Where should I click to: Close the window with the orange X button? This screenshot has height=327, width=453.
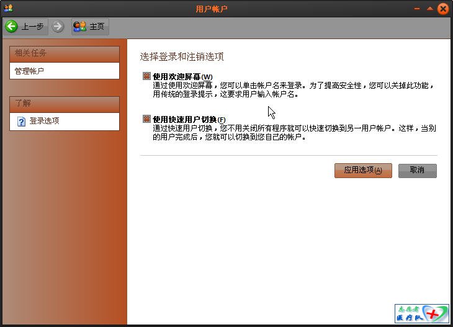pos(443,9)
